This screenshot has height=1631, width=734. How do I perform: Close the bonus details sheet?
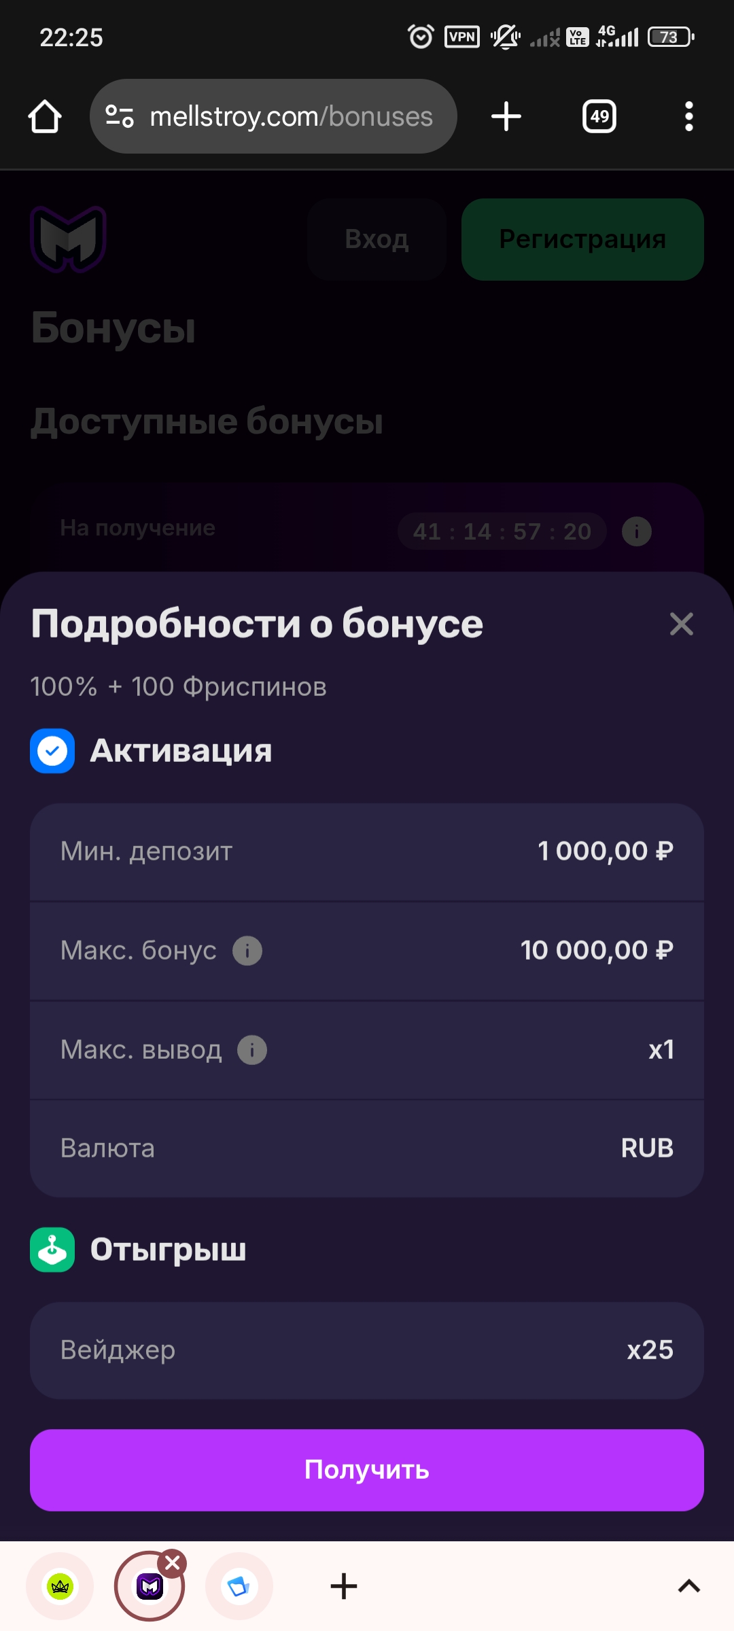coord(681,624)
